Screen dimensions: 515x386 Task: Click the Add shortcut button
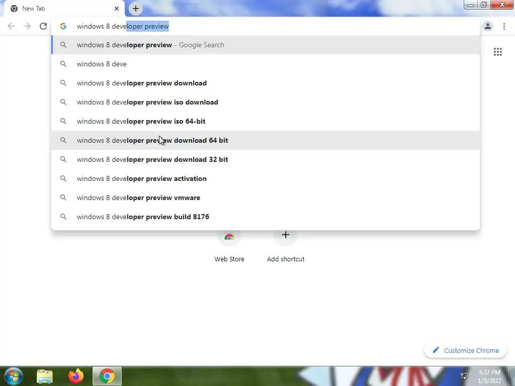[x=286, y=246]
